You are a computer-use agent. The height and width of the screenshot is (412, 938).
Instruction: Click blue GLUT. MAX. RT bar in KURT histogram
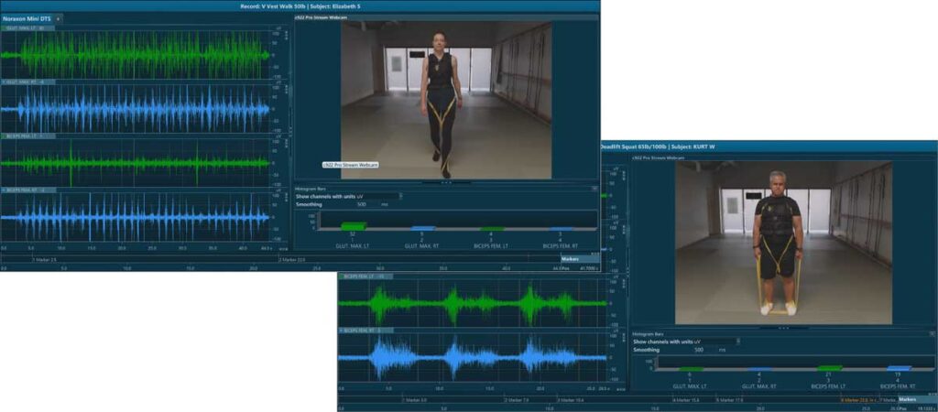tap(759, 370)
